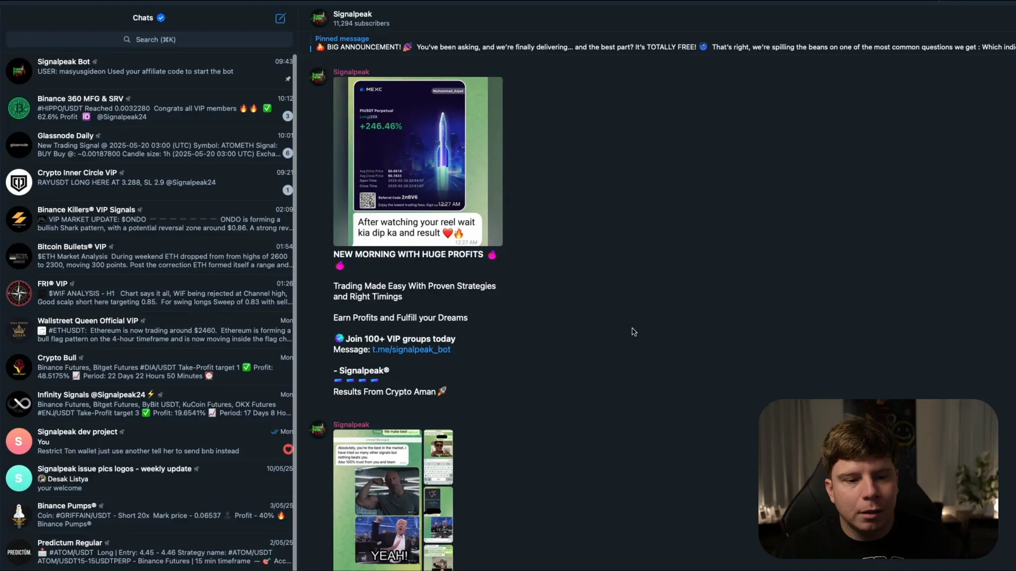Viewport: 1016px width, 571px height.
Task: Click the Glassnode Daily avatar icon
Action: point(19,145)
